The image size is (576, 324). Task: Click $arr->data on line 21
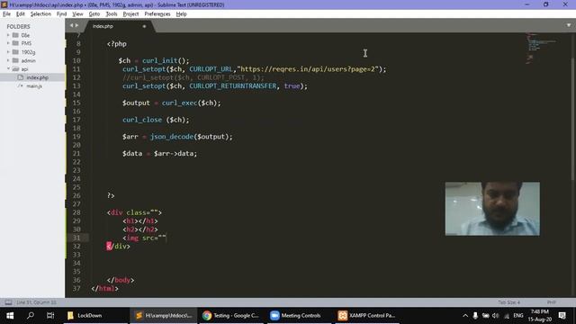(174, 154)
